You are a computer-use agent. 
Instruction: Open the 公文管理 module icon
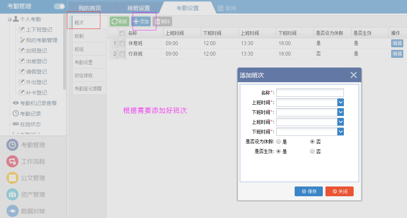(x=12, y=178)
